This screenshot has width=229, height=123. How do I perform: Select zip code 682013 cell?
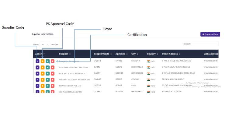[119, 79]
